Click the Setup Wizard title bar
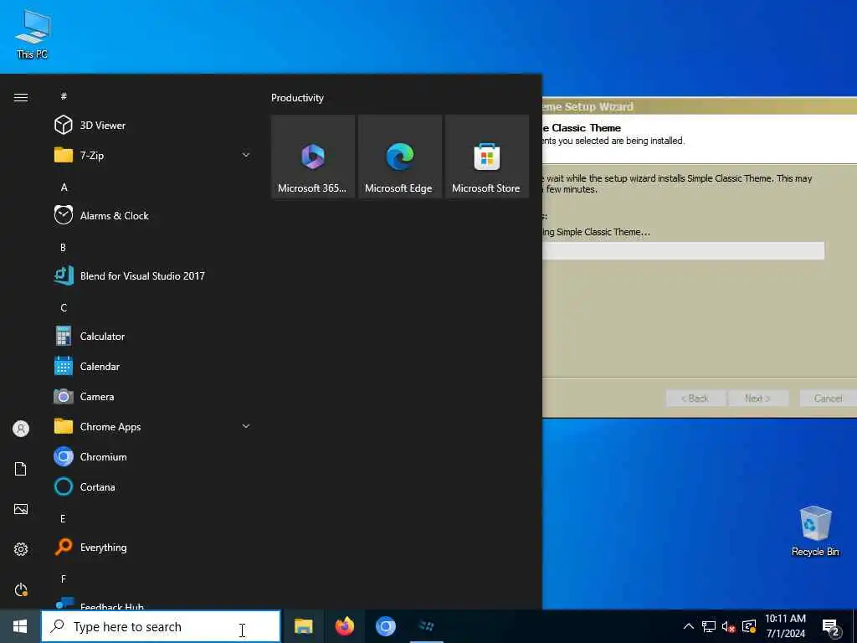857x643 pixels. (700, 106)
